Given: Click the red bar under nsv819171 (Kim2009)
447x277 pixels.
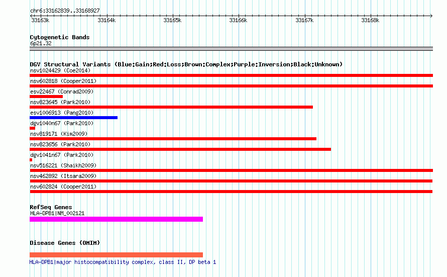Looking at the screenshot, I should click(173, 139).
